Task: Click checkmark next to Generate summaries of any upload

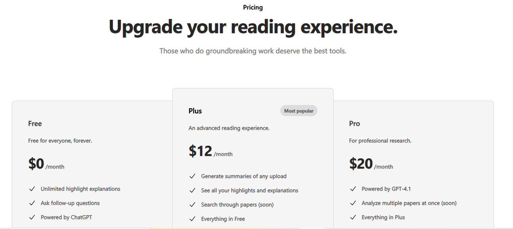Action: tap(192, 176)
